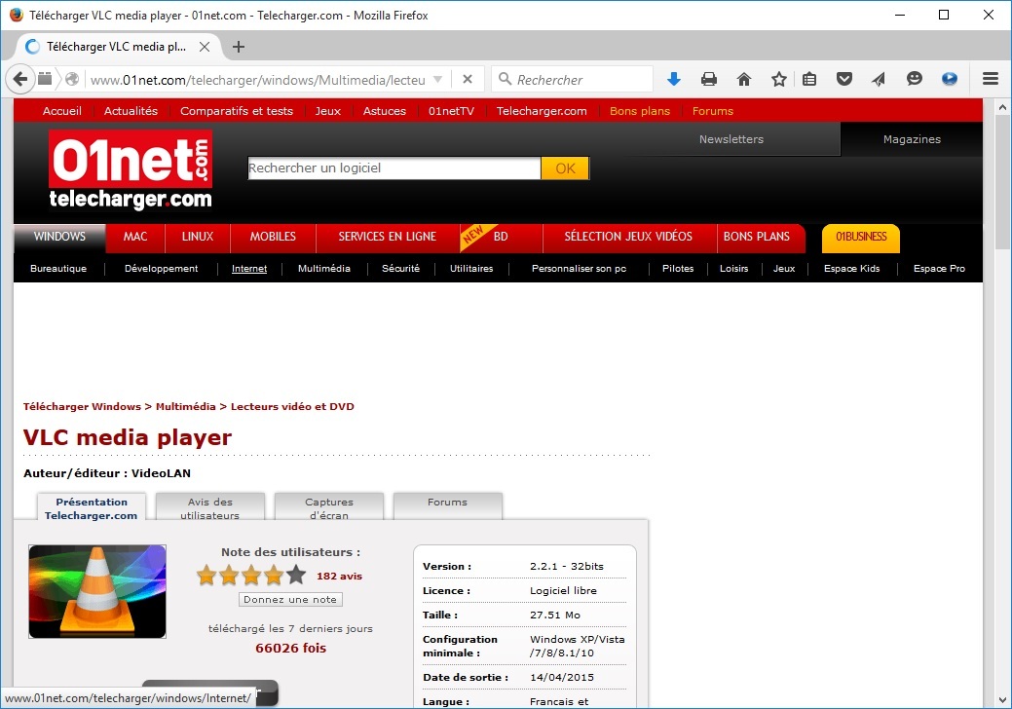Viewport: 1012px width, 709px height.
Task: Open SERVICES EN LIGNE tab
Action: [388, 237]
